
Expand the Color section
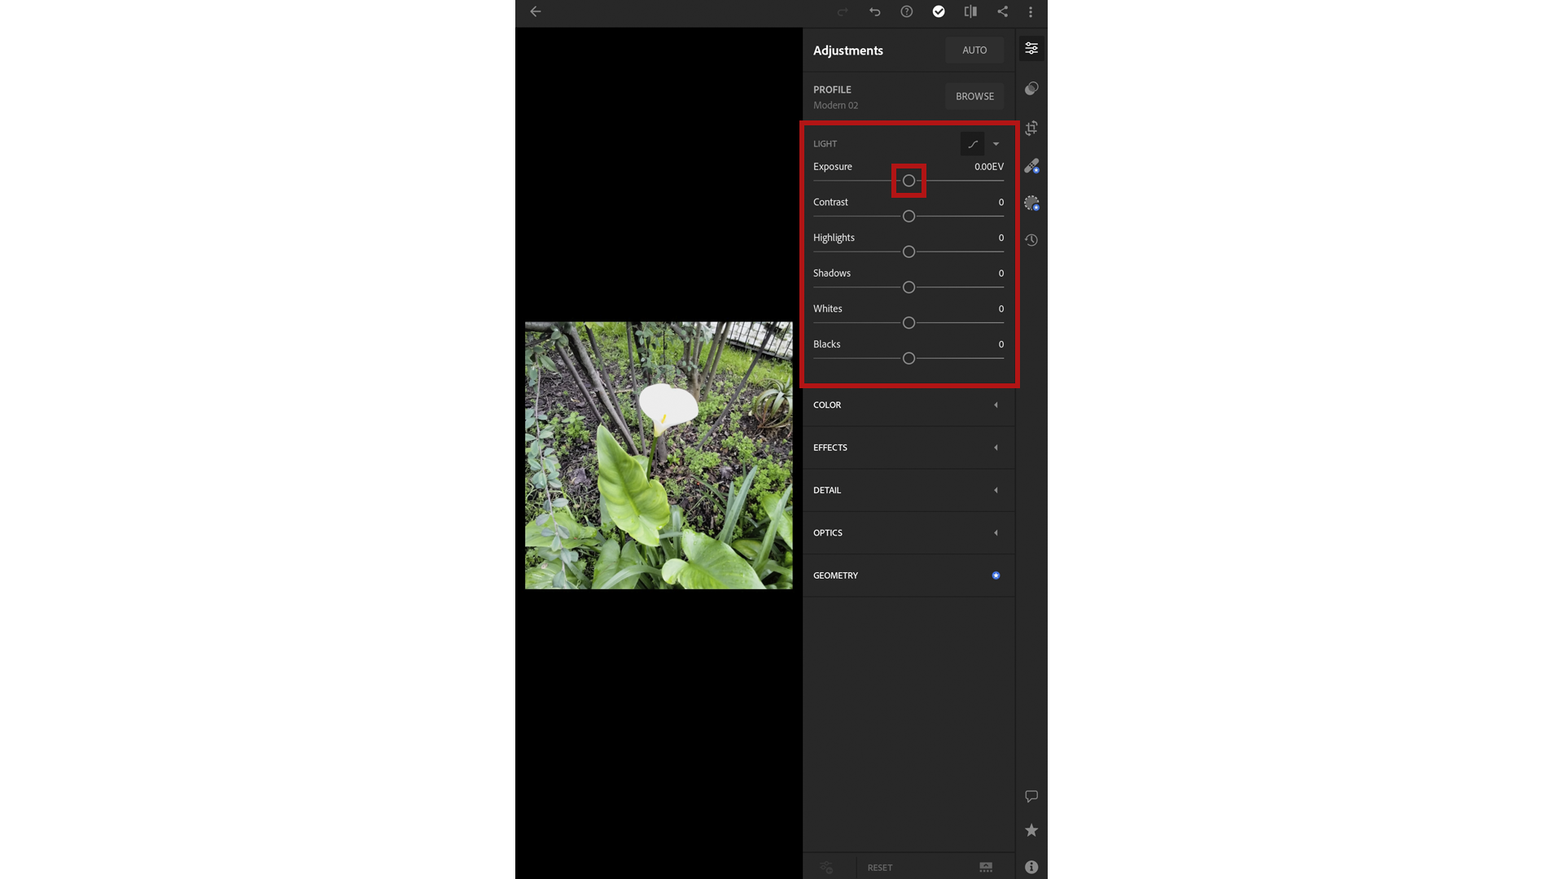click(908, 405)
